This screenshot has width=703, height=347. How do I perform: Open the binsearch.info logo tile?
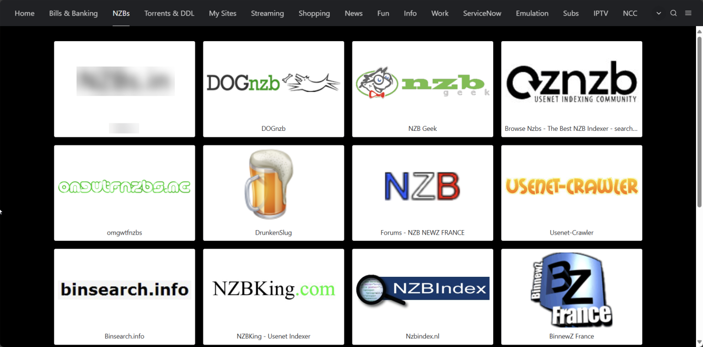(x=125, y=290)
